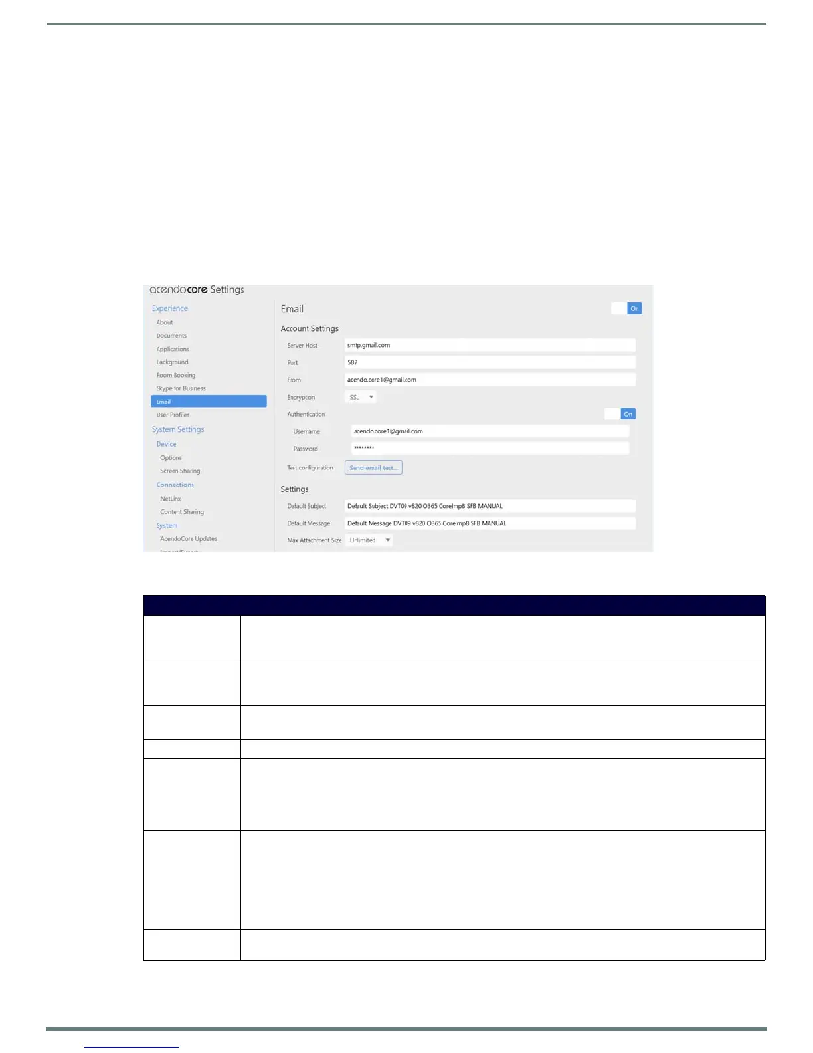Open Content Sharing settings
Image resolution: width=813 pixels, height=1053 pixels.
point(182,512)
